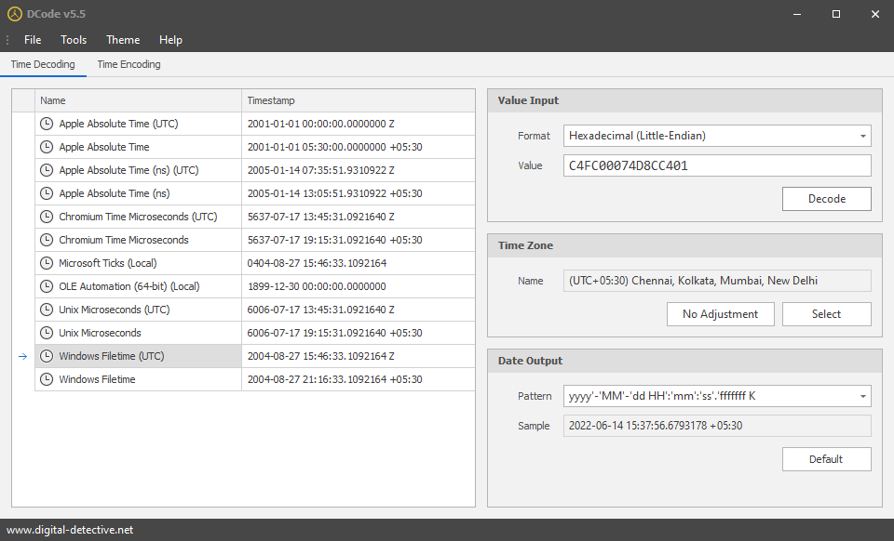The image size is (894, 541).
Task: Reset the pattern using the Default button
Action: (x=826, y=458)
